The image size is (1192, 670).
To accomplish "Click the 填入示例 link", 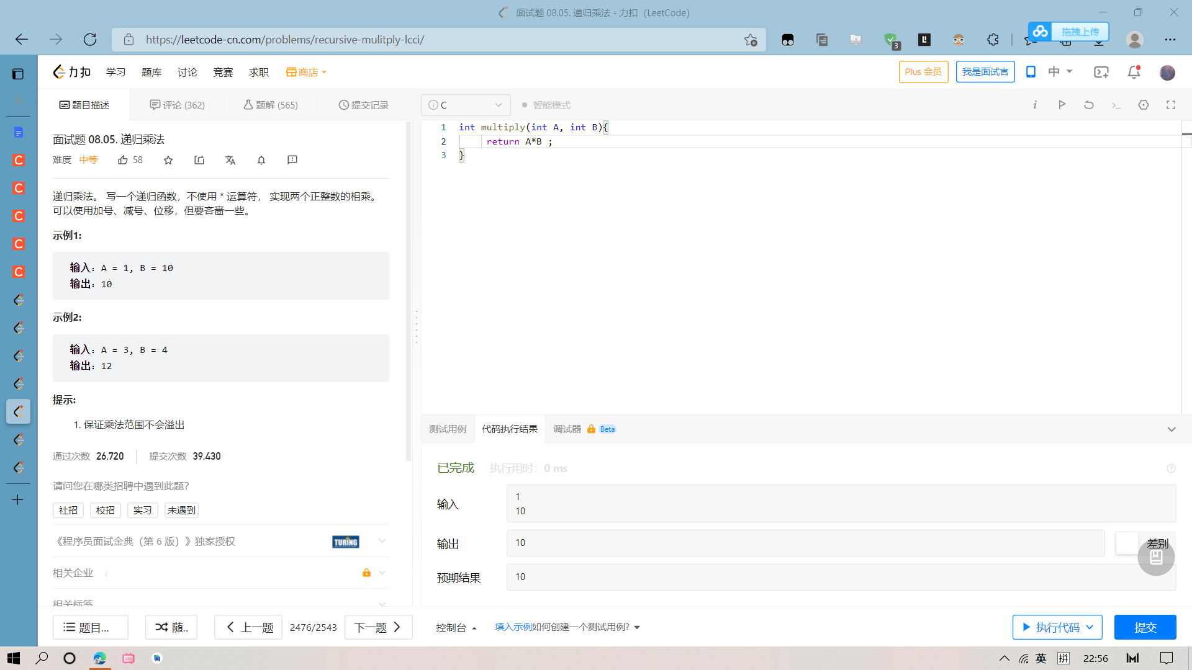I will (x=513, y=627).
